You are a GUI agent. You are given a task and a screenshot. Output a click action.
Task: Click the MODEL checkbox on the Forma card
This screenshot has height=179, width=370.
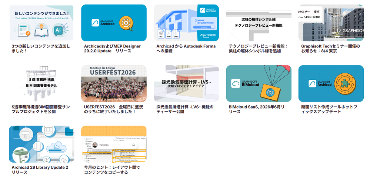(196, 20)
